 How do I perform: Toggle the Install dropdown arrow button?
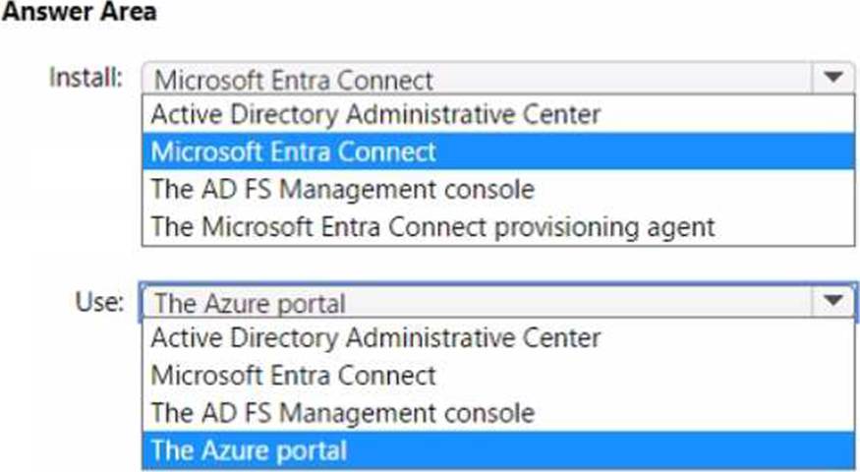[832, 78]
